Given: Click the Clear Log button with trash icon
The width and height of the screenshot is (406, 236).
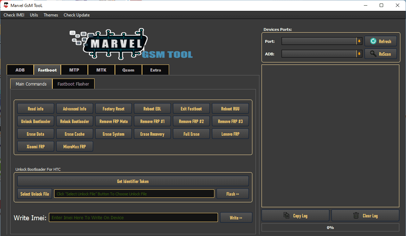Looking at the screenshot, I should point(365,216).
